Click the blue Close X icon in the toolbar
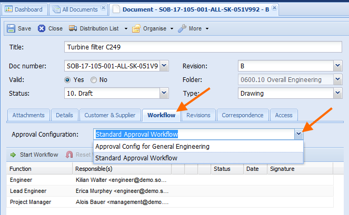Image resolution: width=349 pixels, height=215 pixels. pyautogui.click(x=42, y=28)
